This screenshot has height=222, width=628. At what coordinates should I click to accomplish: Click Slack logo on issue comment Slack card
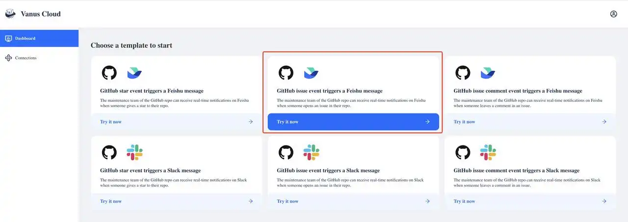[488, 153]
